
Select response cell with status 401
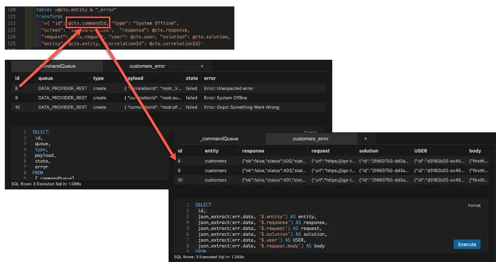(274, 180)
